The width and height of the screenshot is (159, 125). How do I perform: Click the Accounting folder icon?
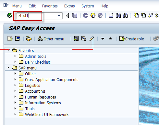pos(21,91)
